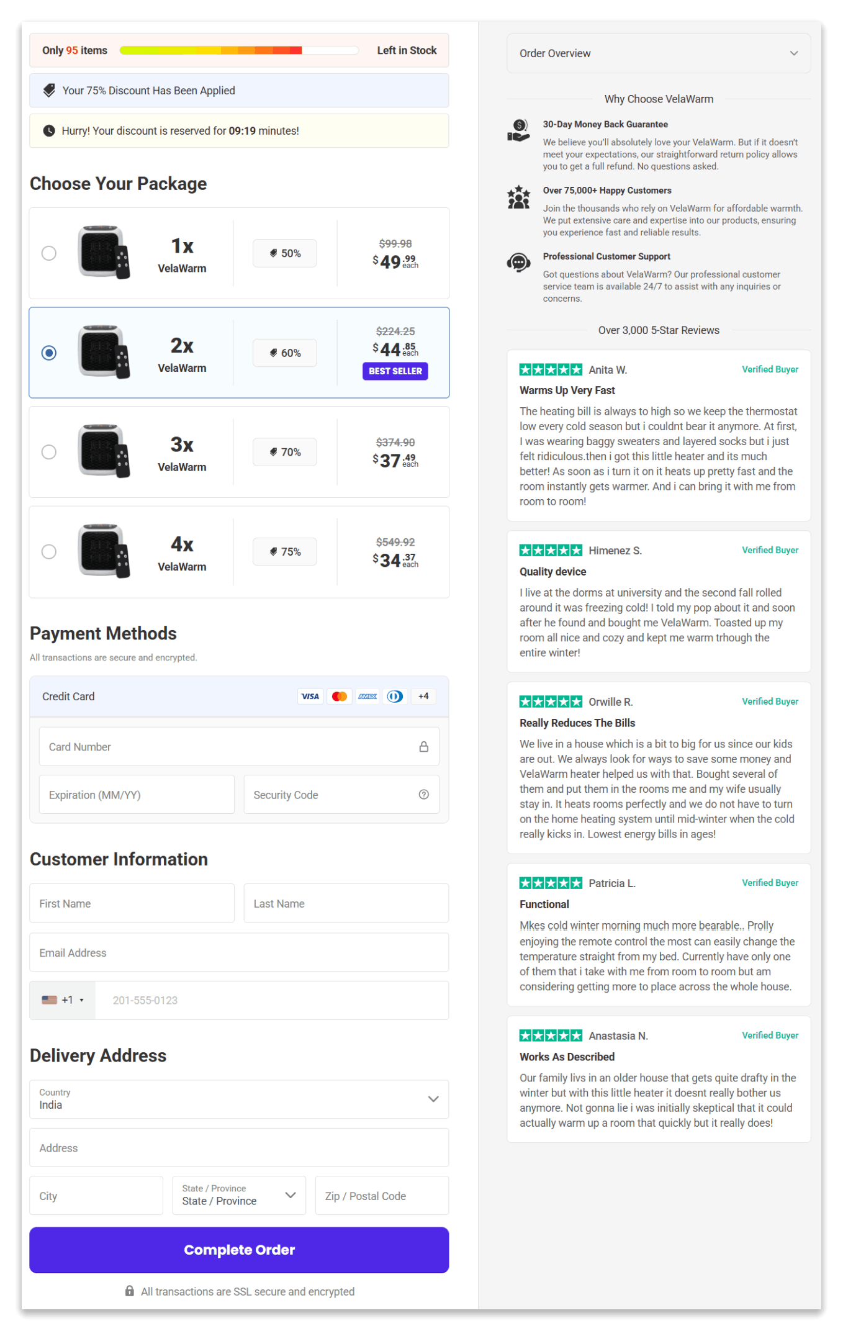Focus the Card Number field

tap(239, 747)
